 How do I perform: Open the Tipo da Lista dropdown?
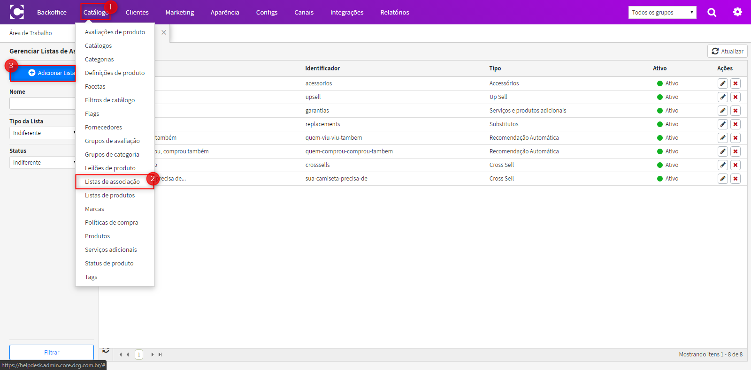click(x=43, y=133)
